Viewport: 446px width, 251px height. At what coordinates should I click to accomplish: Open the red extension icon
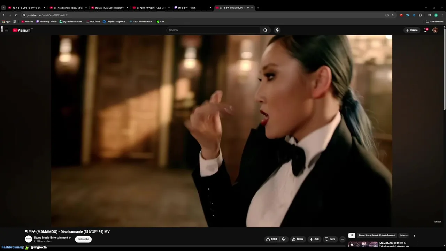pos(401,15)
